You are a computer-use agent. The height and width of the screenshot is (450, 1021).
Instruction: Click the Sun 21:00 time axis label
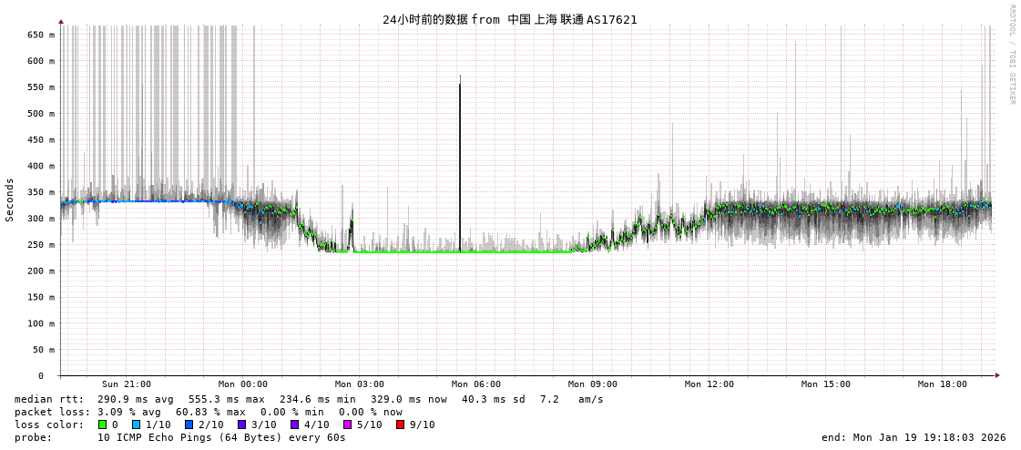(x=127, y=384)
